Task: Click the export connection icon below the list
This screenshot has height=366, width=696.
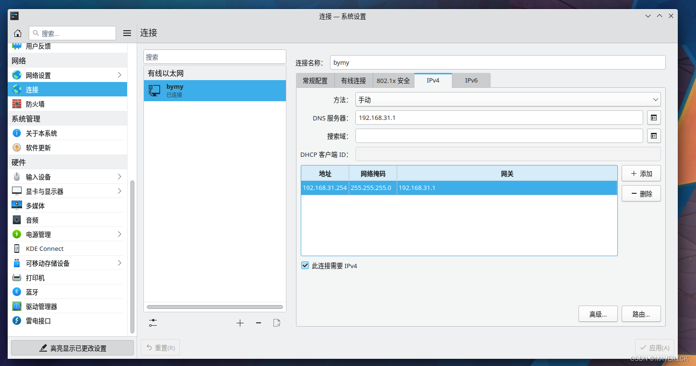Action: click(x=277, y=323)
